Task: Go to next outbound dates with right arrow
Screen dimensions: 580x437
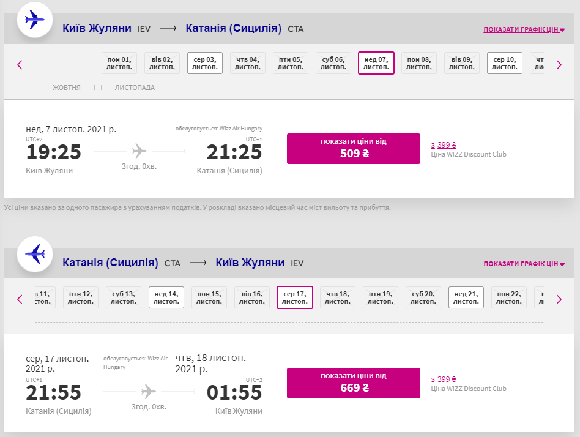Action: [559, 64]
